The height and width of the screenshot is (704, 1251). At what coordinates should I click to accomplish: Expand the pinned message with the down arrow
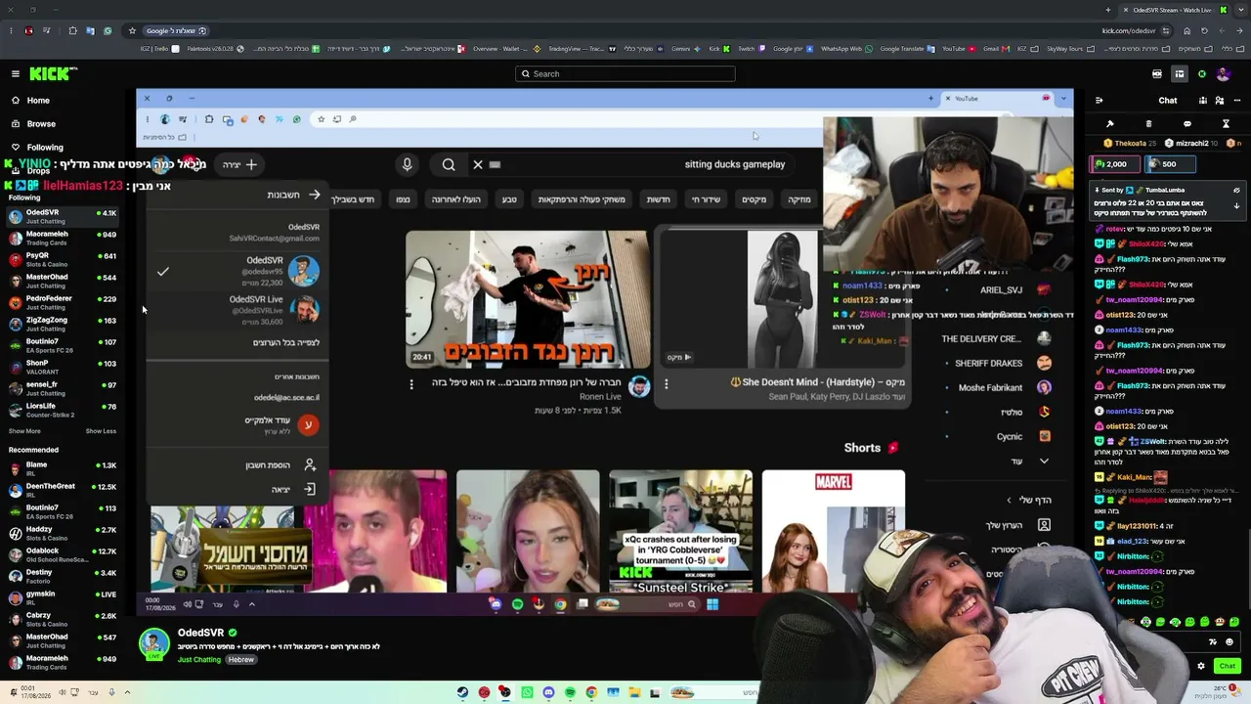[1236, 206]
